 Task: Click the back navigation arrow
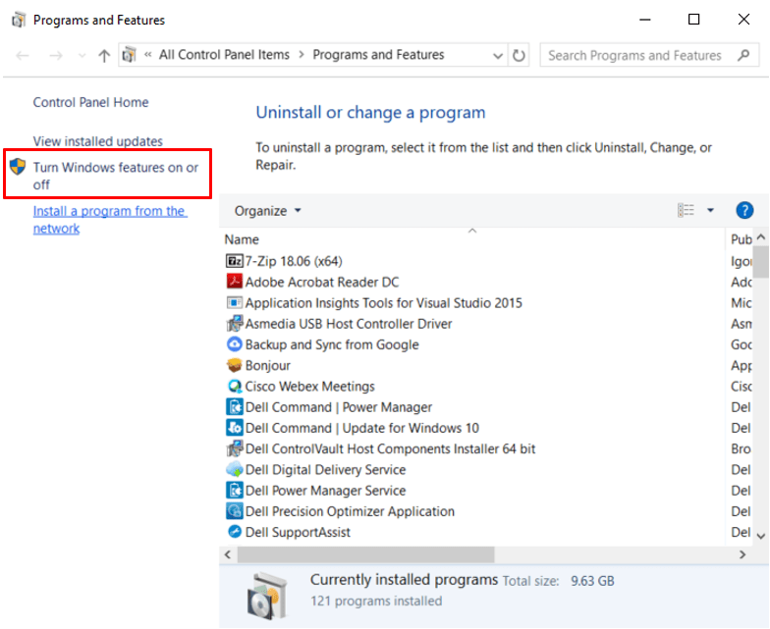click(x=23, y=55)
